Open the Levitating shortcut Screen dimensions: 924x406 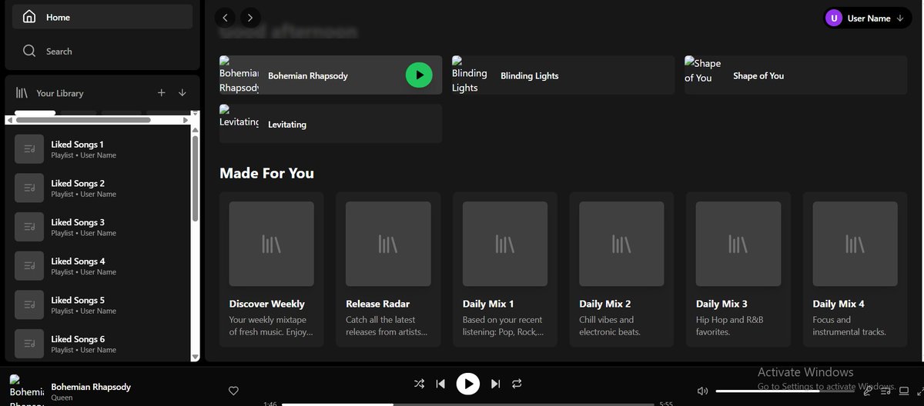point(330,124)
